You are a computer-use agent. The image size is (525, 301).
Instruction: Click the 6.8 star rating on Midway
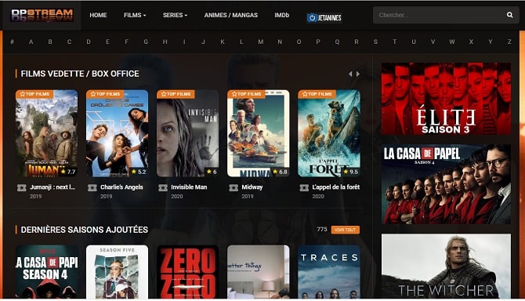pos(280,172)
